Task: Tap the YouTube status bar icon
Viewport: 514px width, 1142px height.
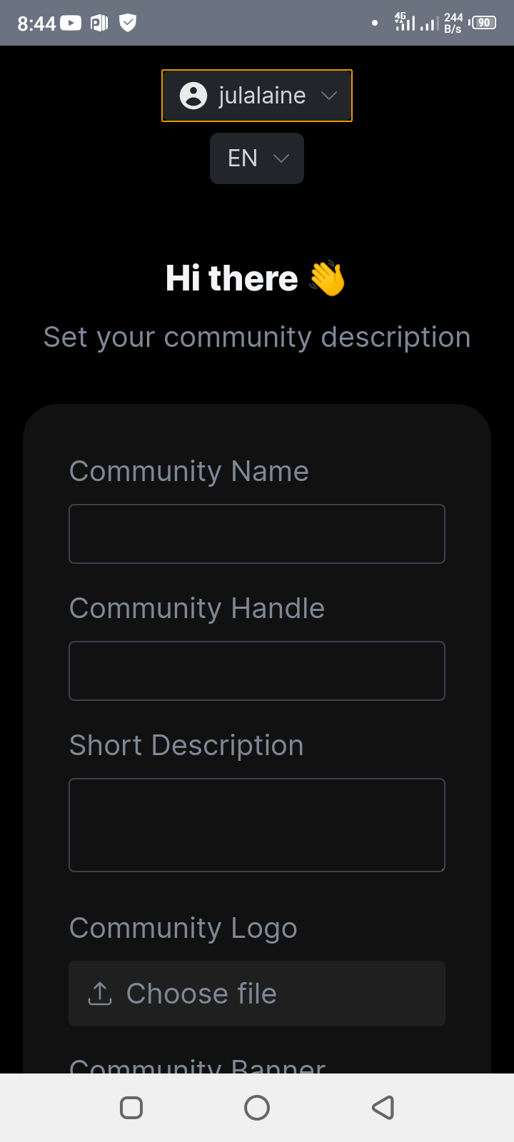Action: tap(71, 23)
